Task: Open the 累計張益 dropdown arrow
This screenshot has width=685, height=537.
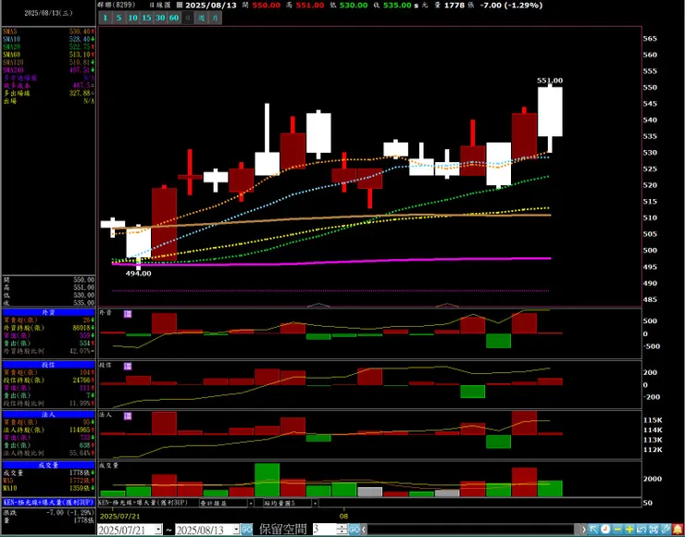Action: [x=250, y=503]
